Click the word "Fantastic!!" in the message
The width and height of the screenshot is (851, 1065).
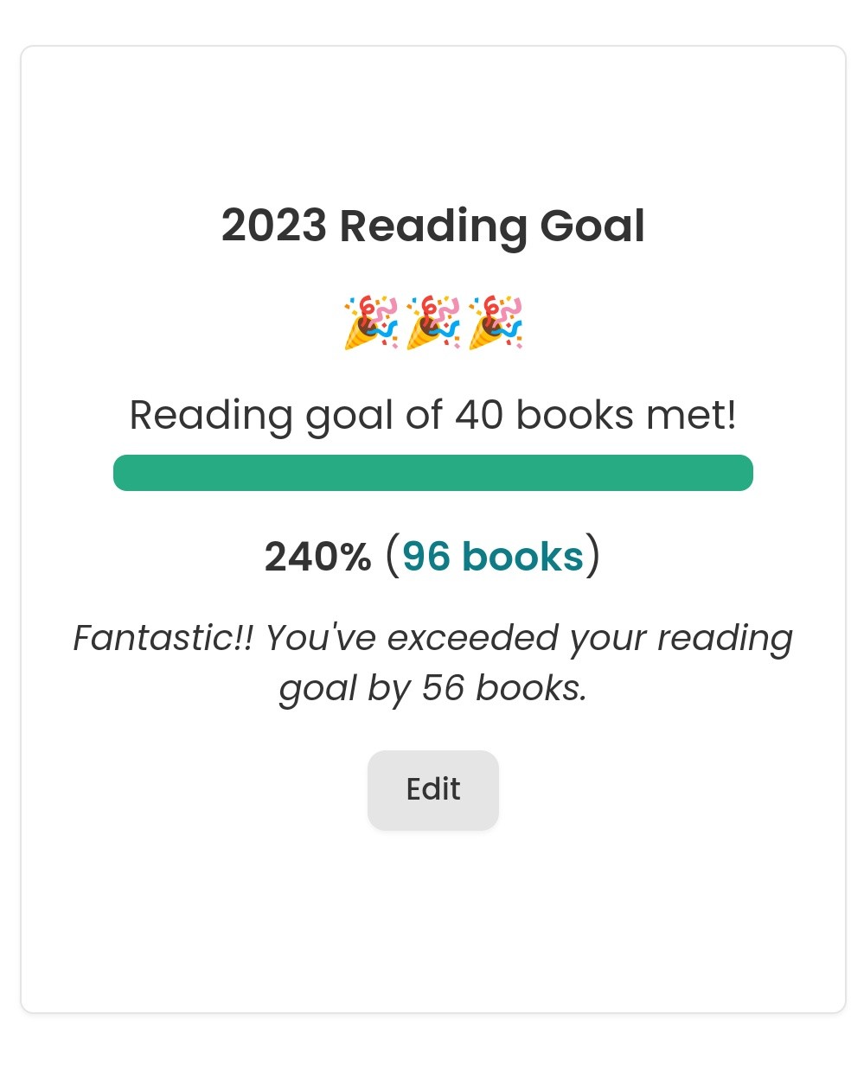[163, 639]
